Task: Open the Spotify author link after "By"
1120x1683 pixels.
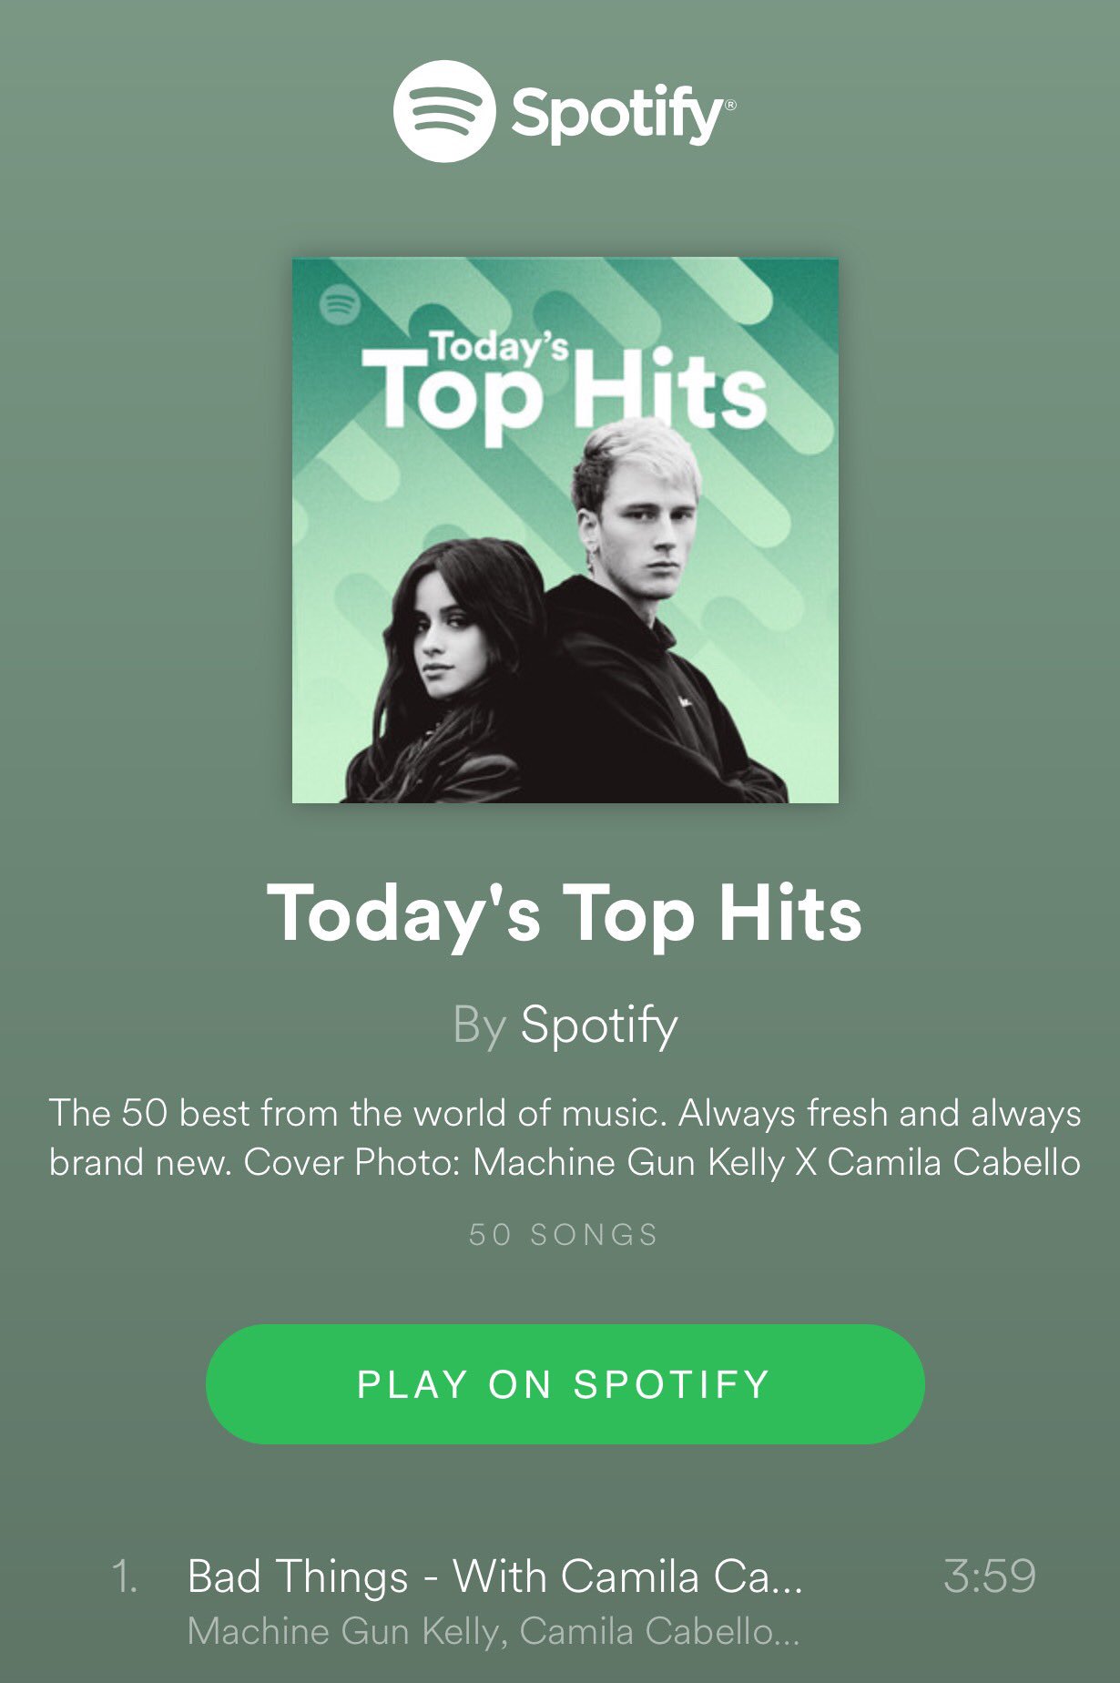Action: pyautogui.click(x=599, y=1025)
